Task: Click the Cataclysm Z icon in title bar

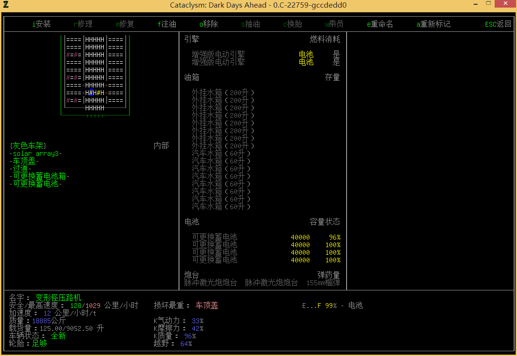Action: tap(6, 5)
